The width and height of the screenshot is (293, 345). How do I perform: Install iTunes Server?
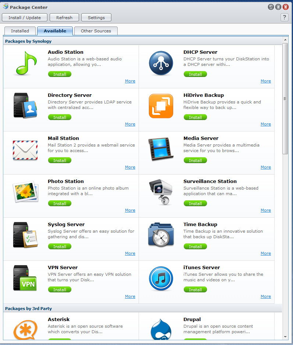[x=195, y=290]
